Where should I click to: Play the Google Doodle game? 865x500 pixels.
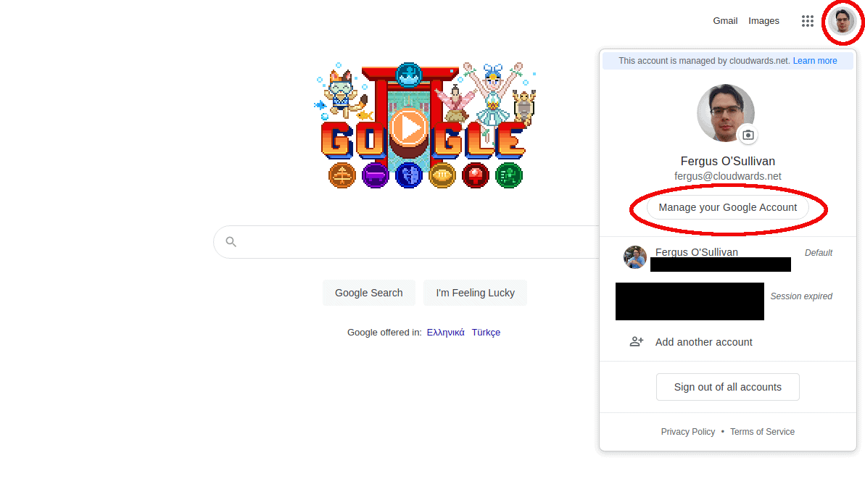[408, 128]
